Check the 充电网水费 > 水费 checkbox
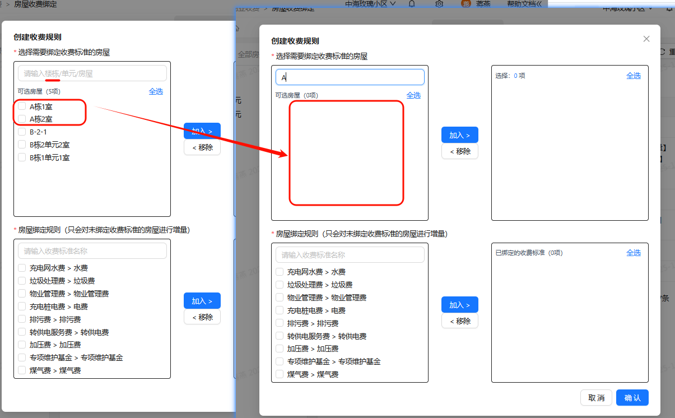 tap(279, 271)
